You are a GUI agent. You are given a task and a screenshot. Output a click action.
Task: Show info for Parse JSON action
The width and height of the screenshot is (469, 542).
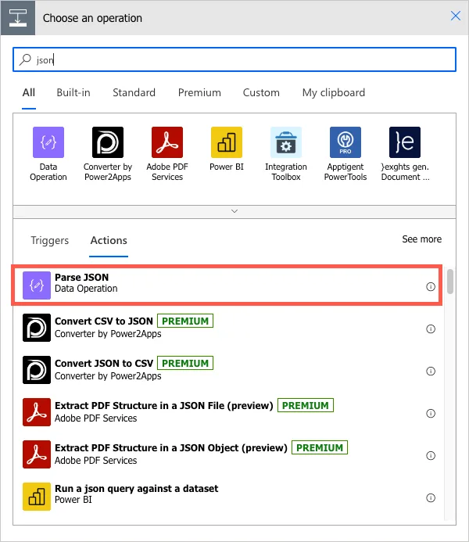pos(431,286)
